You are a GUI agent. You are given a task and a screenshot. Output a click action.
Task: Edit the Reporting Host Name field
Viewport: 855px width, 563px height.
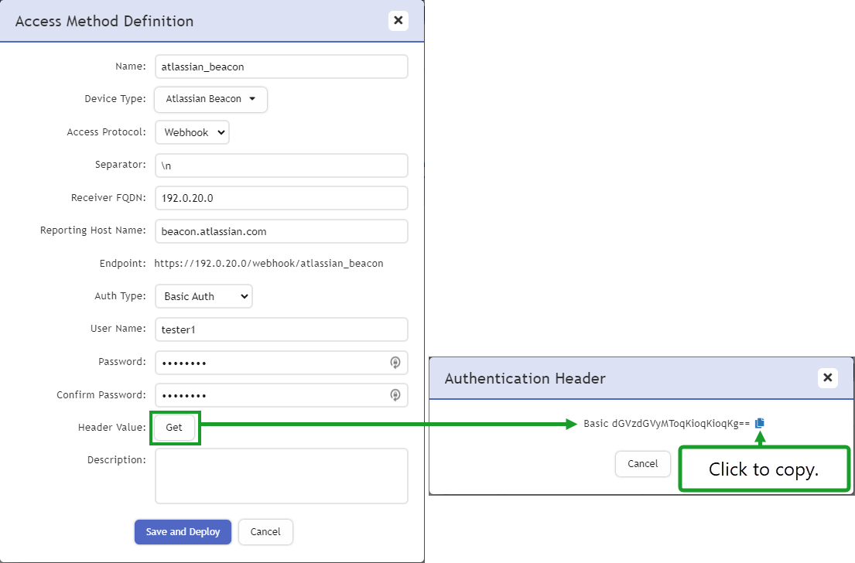pyautogui.click(x=281, y=230)
